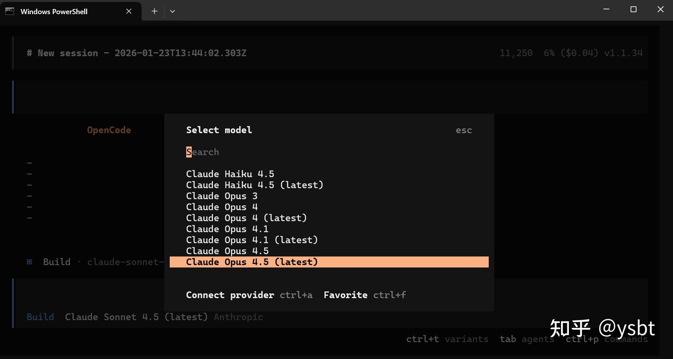Close the terminal window
Viewport: 673px width, 359px height.
click(660, 9)
